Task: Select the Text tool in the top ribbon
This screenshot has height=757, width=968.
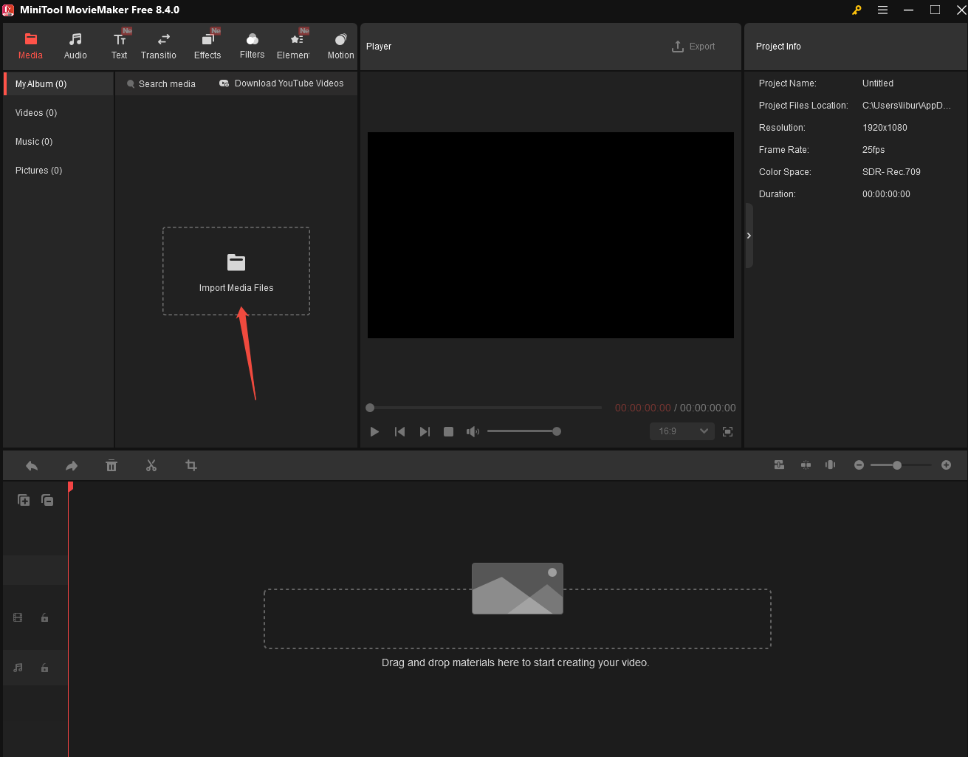Action: 119,44
